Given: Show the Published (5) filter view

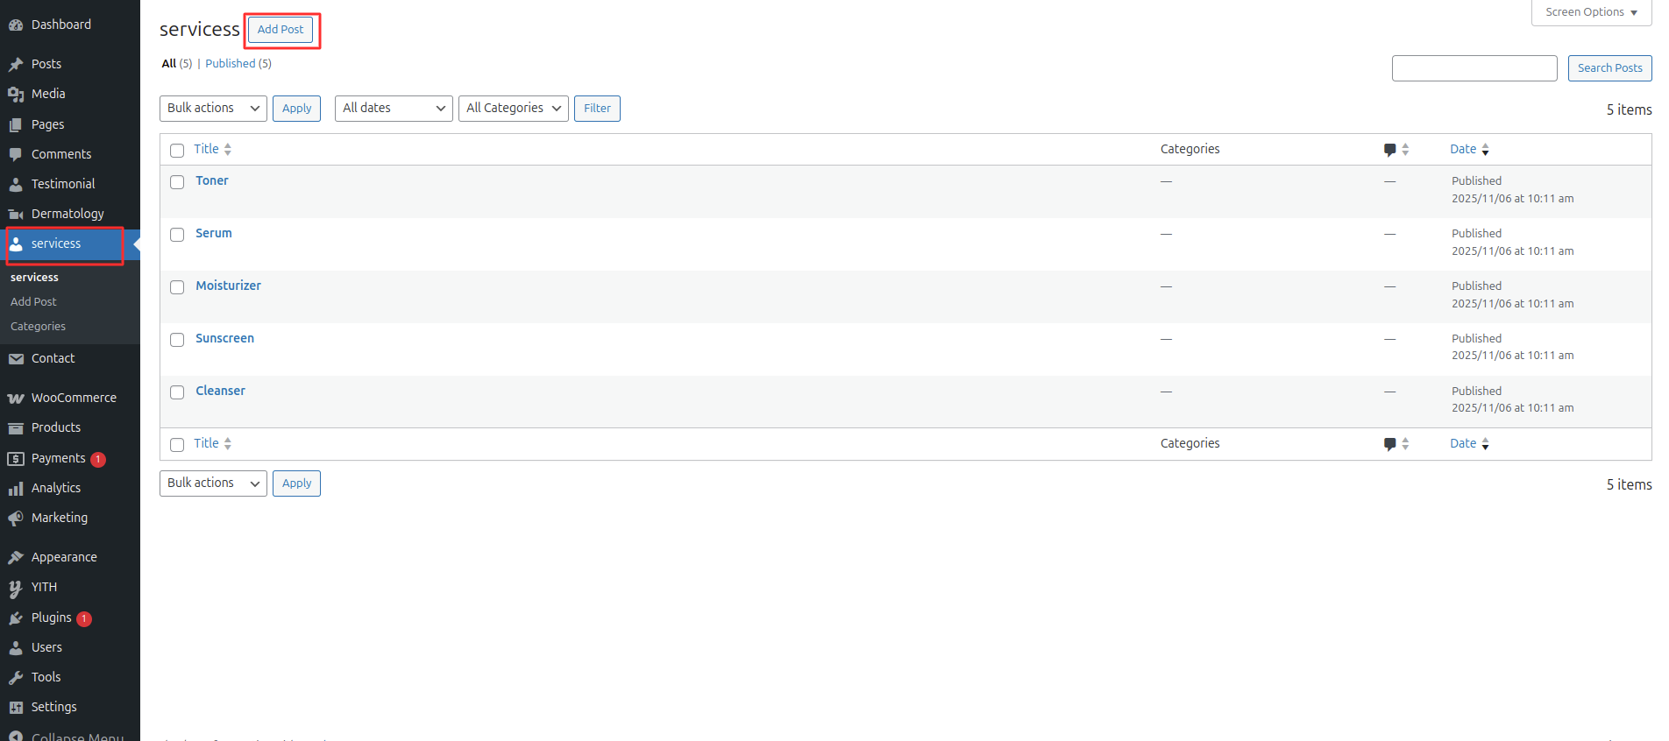Looking at the screenshot, I should pos(238,64).
